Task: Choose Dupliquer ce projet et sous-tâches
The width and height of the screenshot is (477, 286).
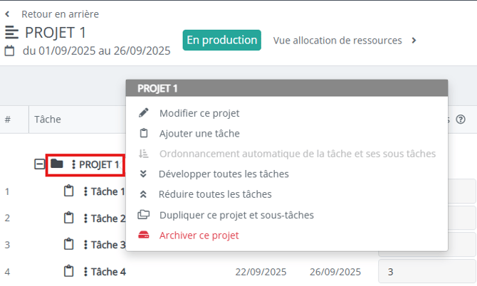Action: pyautogui.click(x=236, y=215)
